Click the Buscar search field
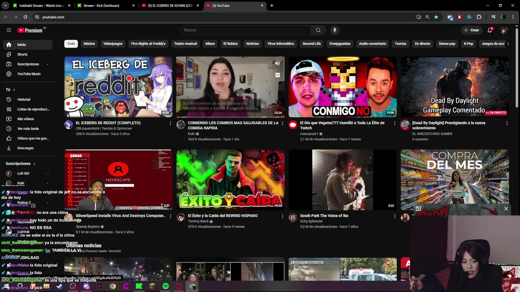 tap(245, 30)
